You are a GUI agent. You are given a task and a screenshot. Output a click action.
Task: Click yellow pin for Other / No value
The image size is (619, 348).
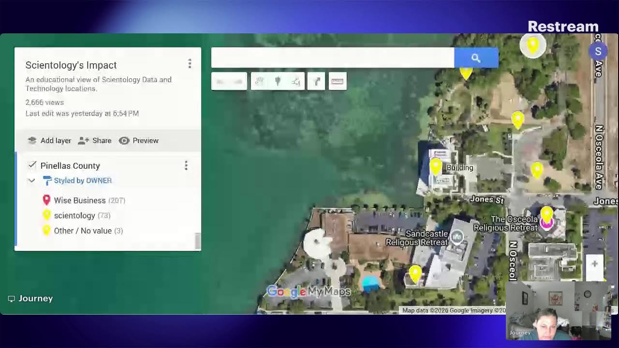coord(46,231)
